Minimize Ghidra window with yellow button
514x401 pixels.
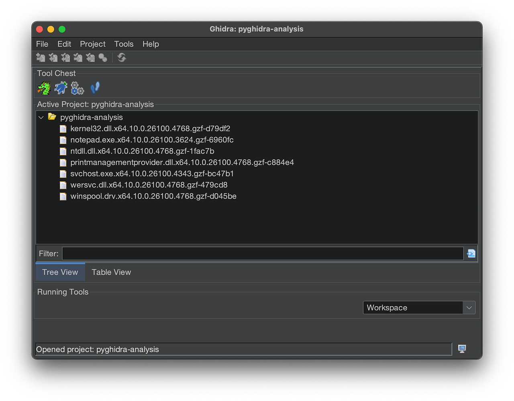coord(51,29)
